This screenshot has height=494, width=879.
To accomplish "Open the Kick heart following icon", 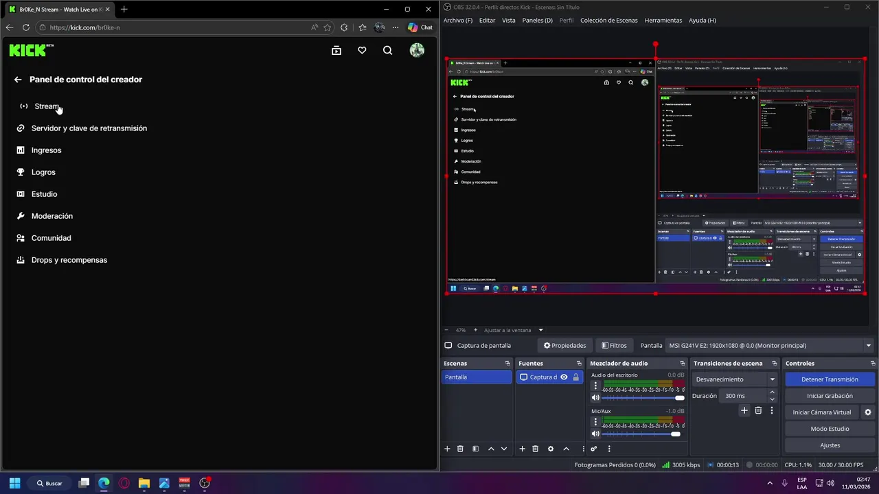I will click(x=362, y=50).
